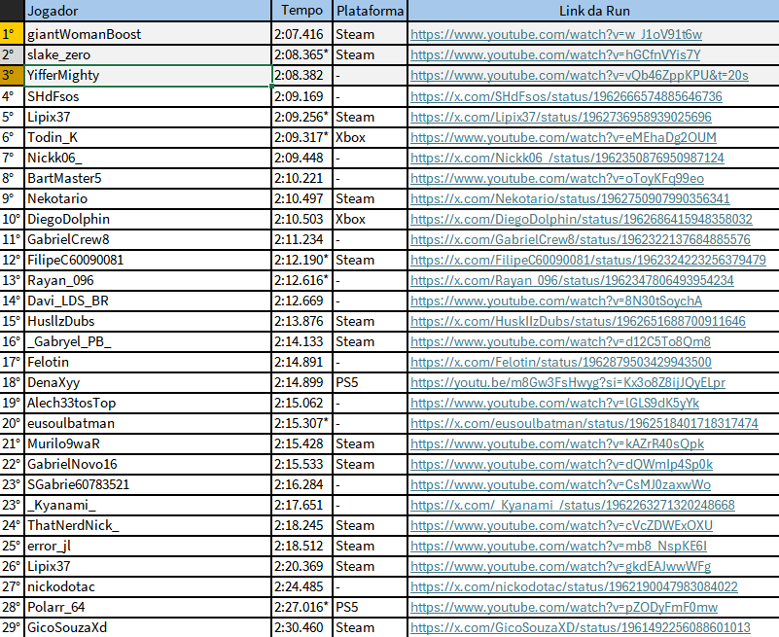
Task: Select the ThatNerdNick_ player cell
Action: point(148,525)
